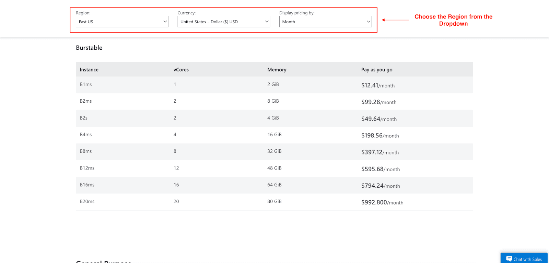Click the vCores value 12 in B12ms row

[176, 168]
